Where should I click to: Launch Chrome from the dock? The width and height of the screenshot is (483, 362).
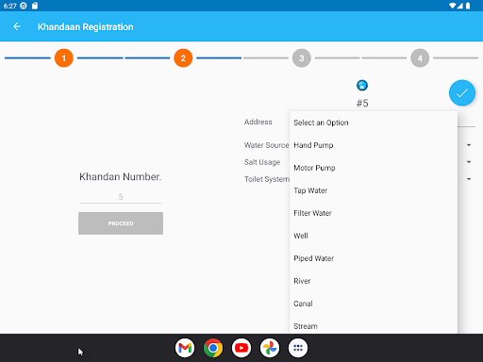coord(213,348)
